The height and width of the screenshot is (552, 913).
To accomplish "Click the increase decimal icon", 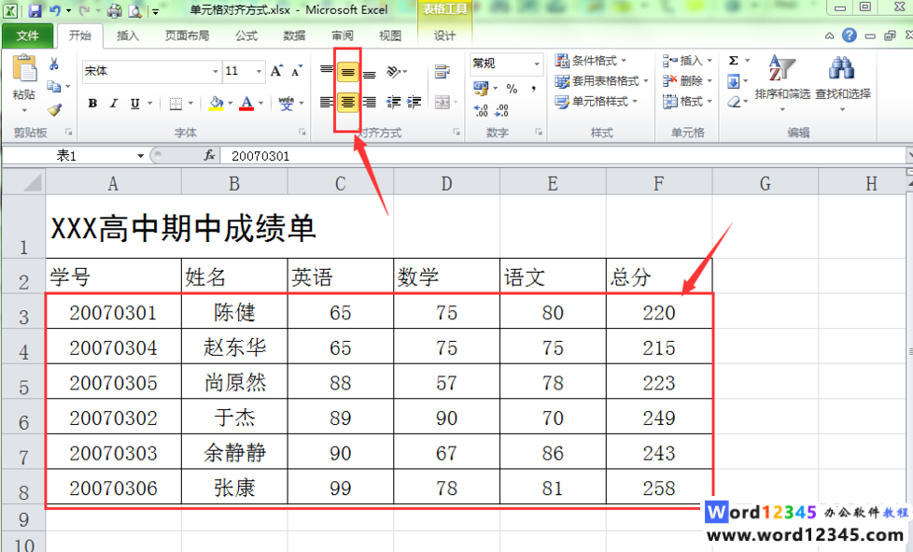I will 481,110.
